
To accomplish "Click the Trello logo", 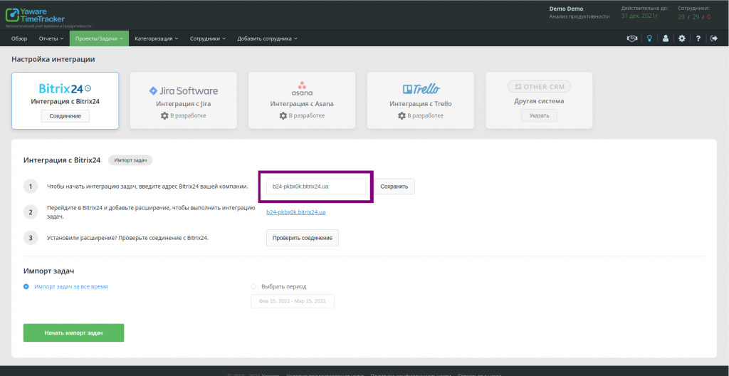I will click(421, 89).
